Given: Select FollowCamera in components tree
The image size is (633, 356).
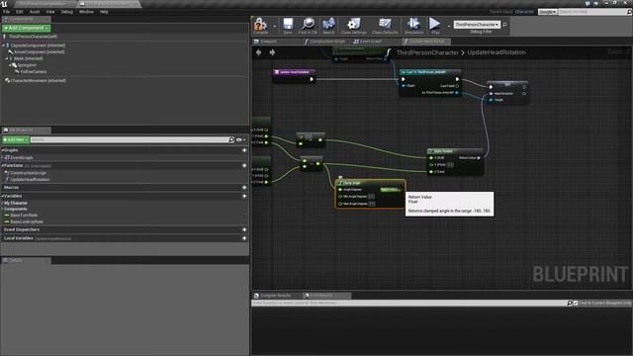Looking at the screenshot, I should [33, 71].
